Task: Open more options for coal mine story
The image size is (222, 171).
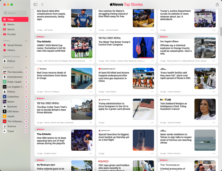Action: click(x=152, y=92)
